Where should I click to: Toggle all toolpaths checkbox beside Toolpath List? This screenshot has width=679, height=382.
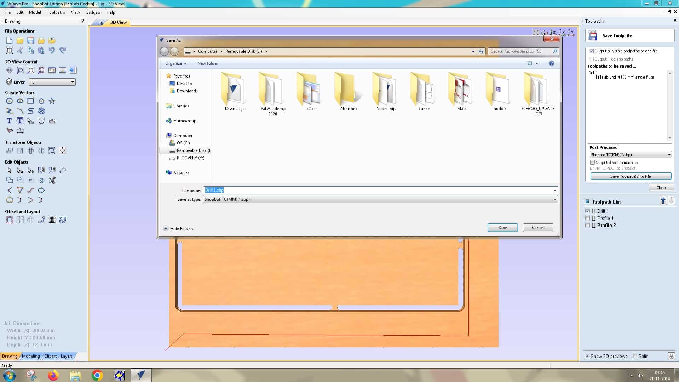coord(587,202)
